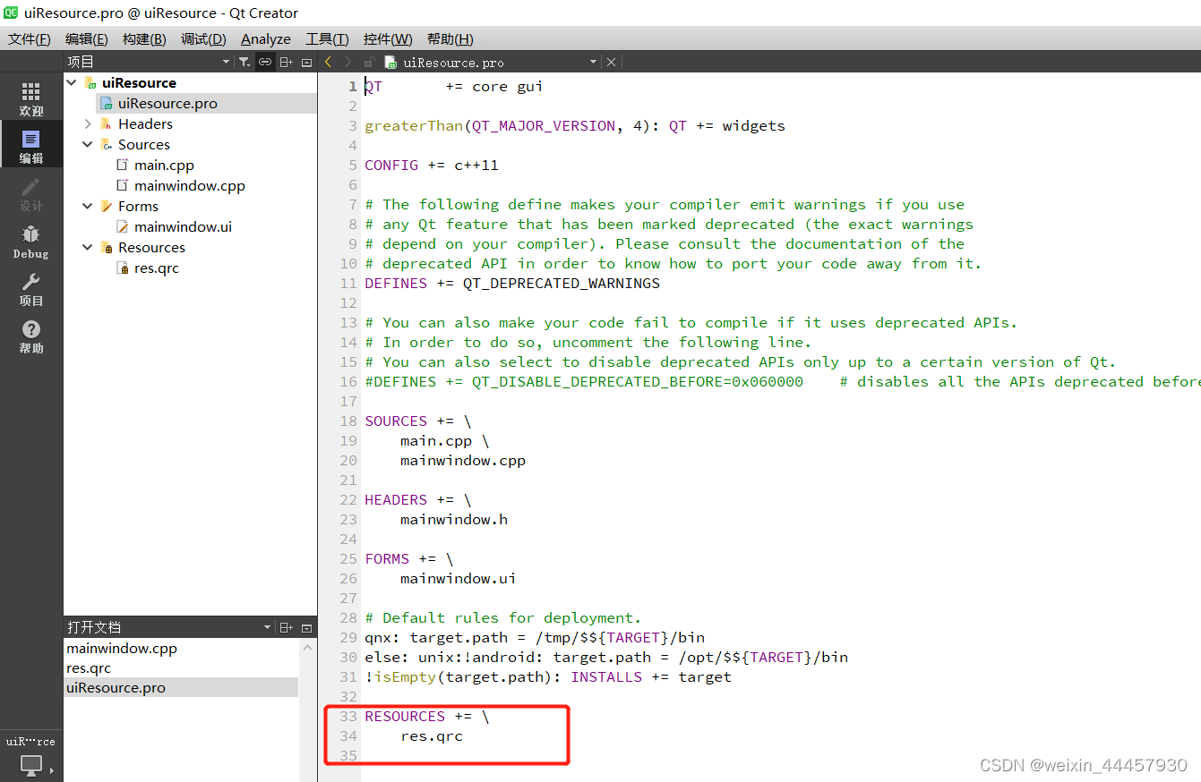This screenshot has height=782, width=1201.
Task: Close the uiResource.pro editor document
Action: pos(611,62)
